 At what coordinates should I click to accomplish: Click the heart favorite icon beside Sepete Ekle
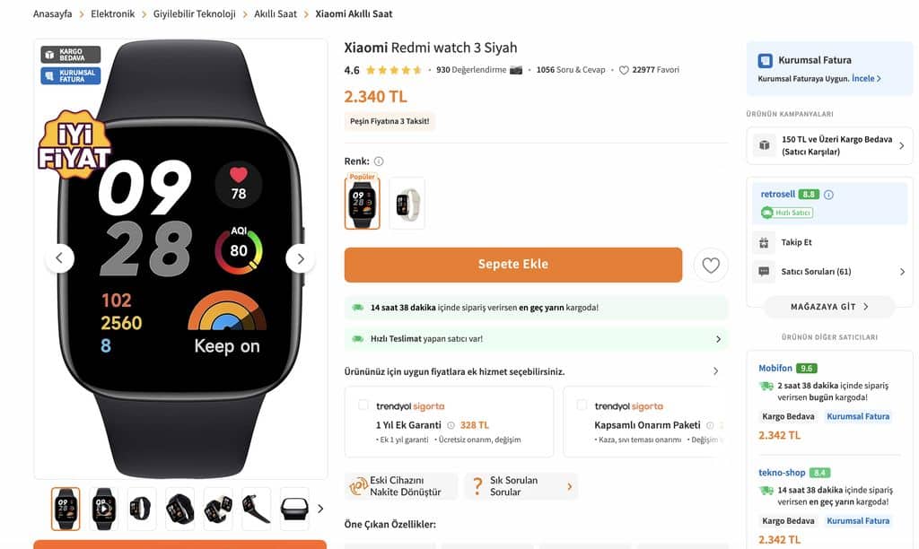(711, 266)
